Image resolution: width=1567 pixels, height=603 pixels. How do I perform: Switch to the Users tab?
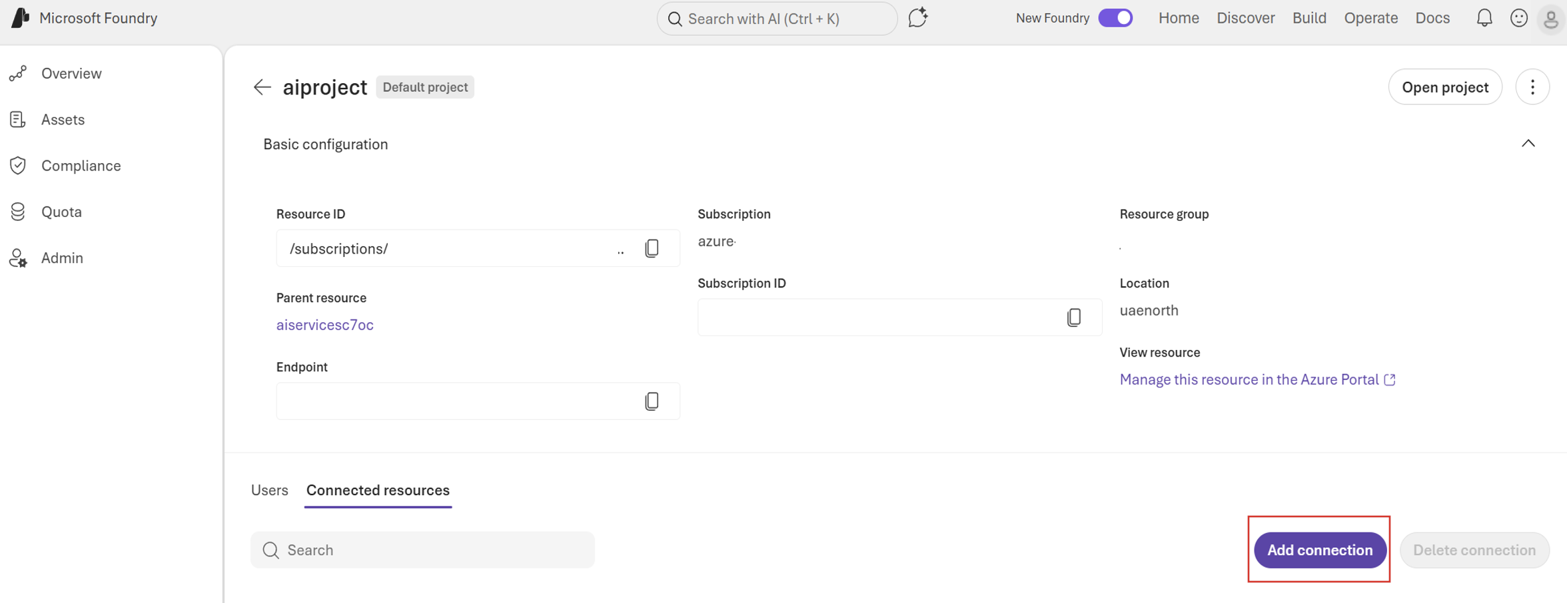point(270,491)
